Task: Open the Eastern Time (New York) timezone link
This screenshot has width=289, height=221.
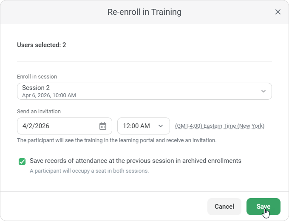Action: pyautogui.click(x=220, y=126)
